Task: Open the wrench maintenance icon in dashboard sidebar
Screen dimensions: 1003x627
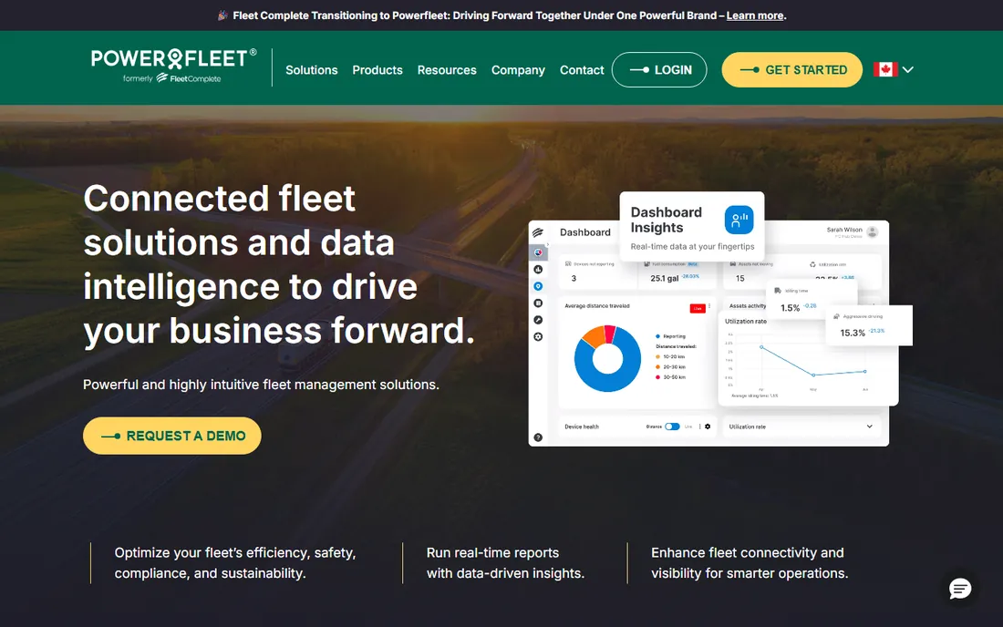Action: point(538,320)
